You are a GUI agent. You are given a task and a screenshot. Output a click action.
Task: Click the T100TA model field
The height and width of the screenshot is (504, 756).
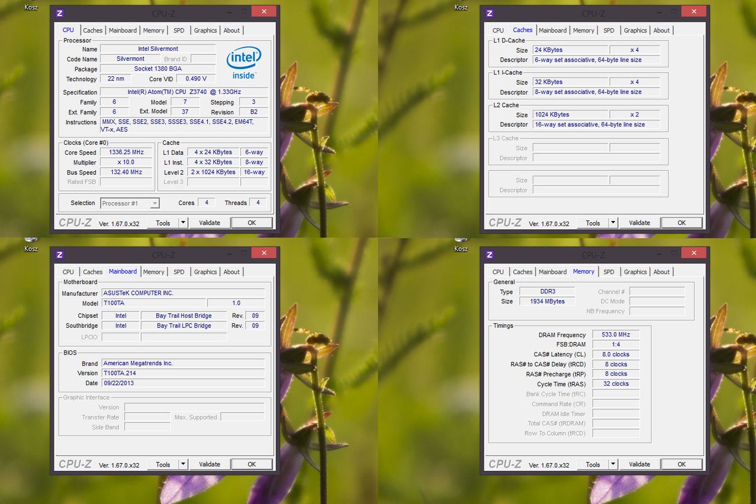point(153,303)
